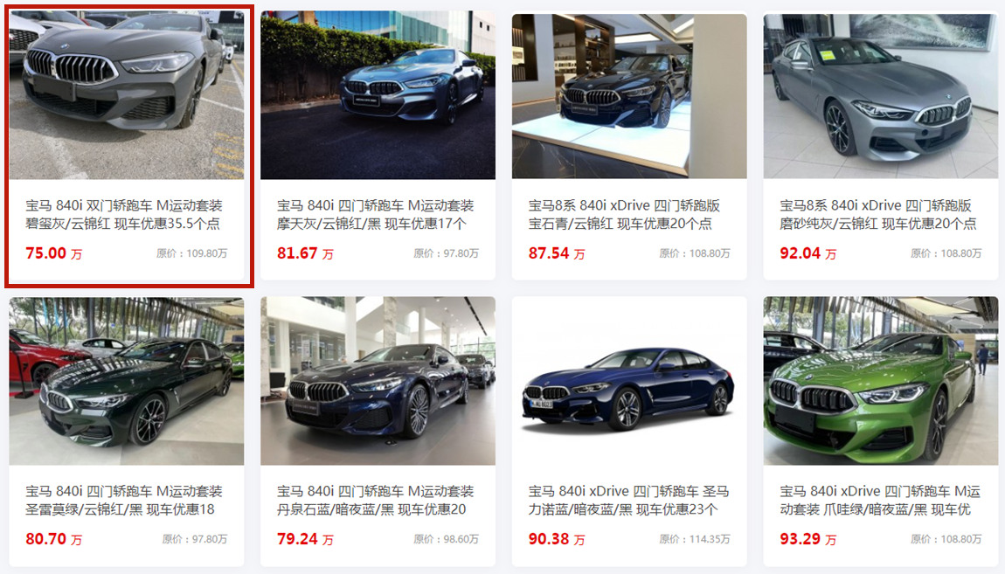This screenshot has height=574, width=1005.
Task: Open the 丹泉石蓝 blue car showroom photo
Action: click(378, 381)
